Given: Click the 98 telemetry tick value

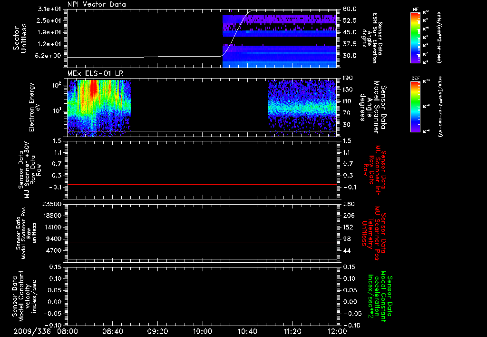Looking at the screenshot, I should pos(346,239).
